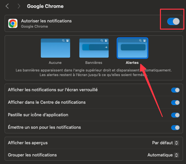Viewport: 186px width, 164px height.
Task: Disable Pastille sur icône d'application
Action: (175, 115)
